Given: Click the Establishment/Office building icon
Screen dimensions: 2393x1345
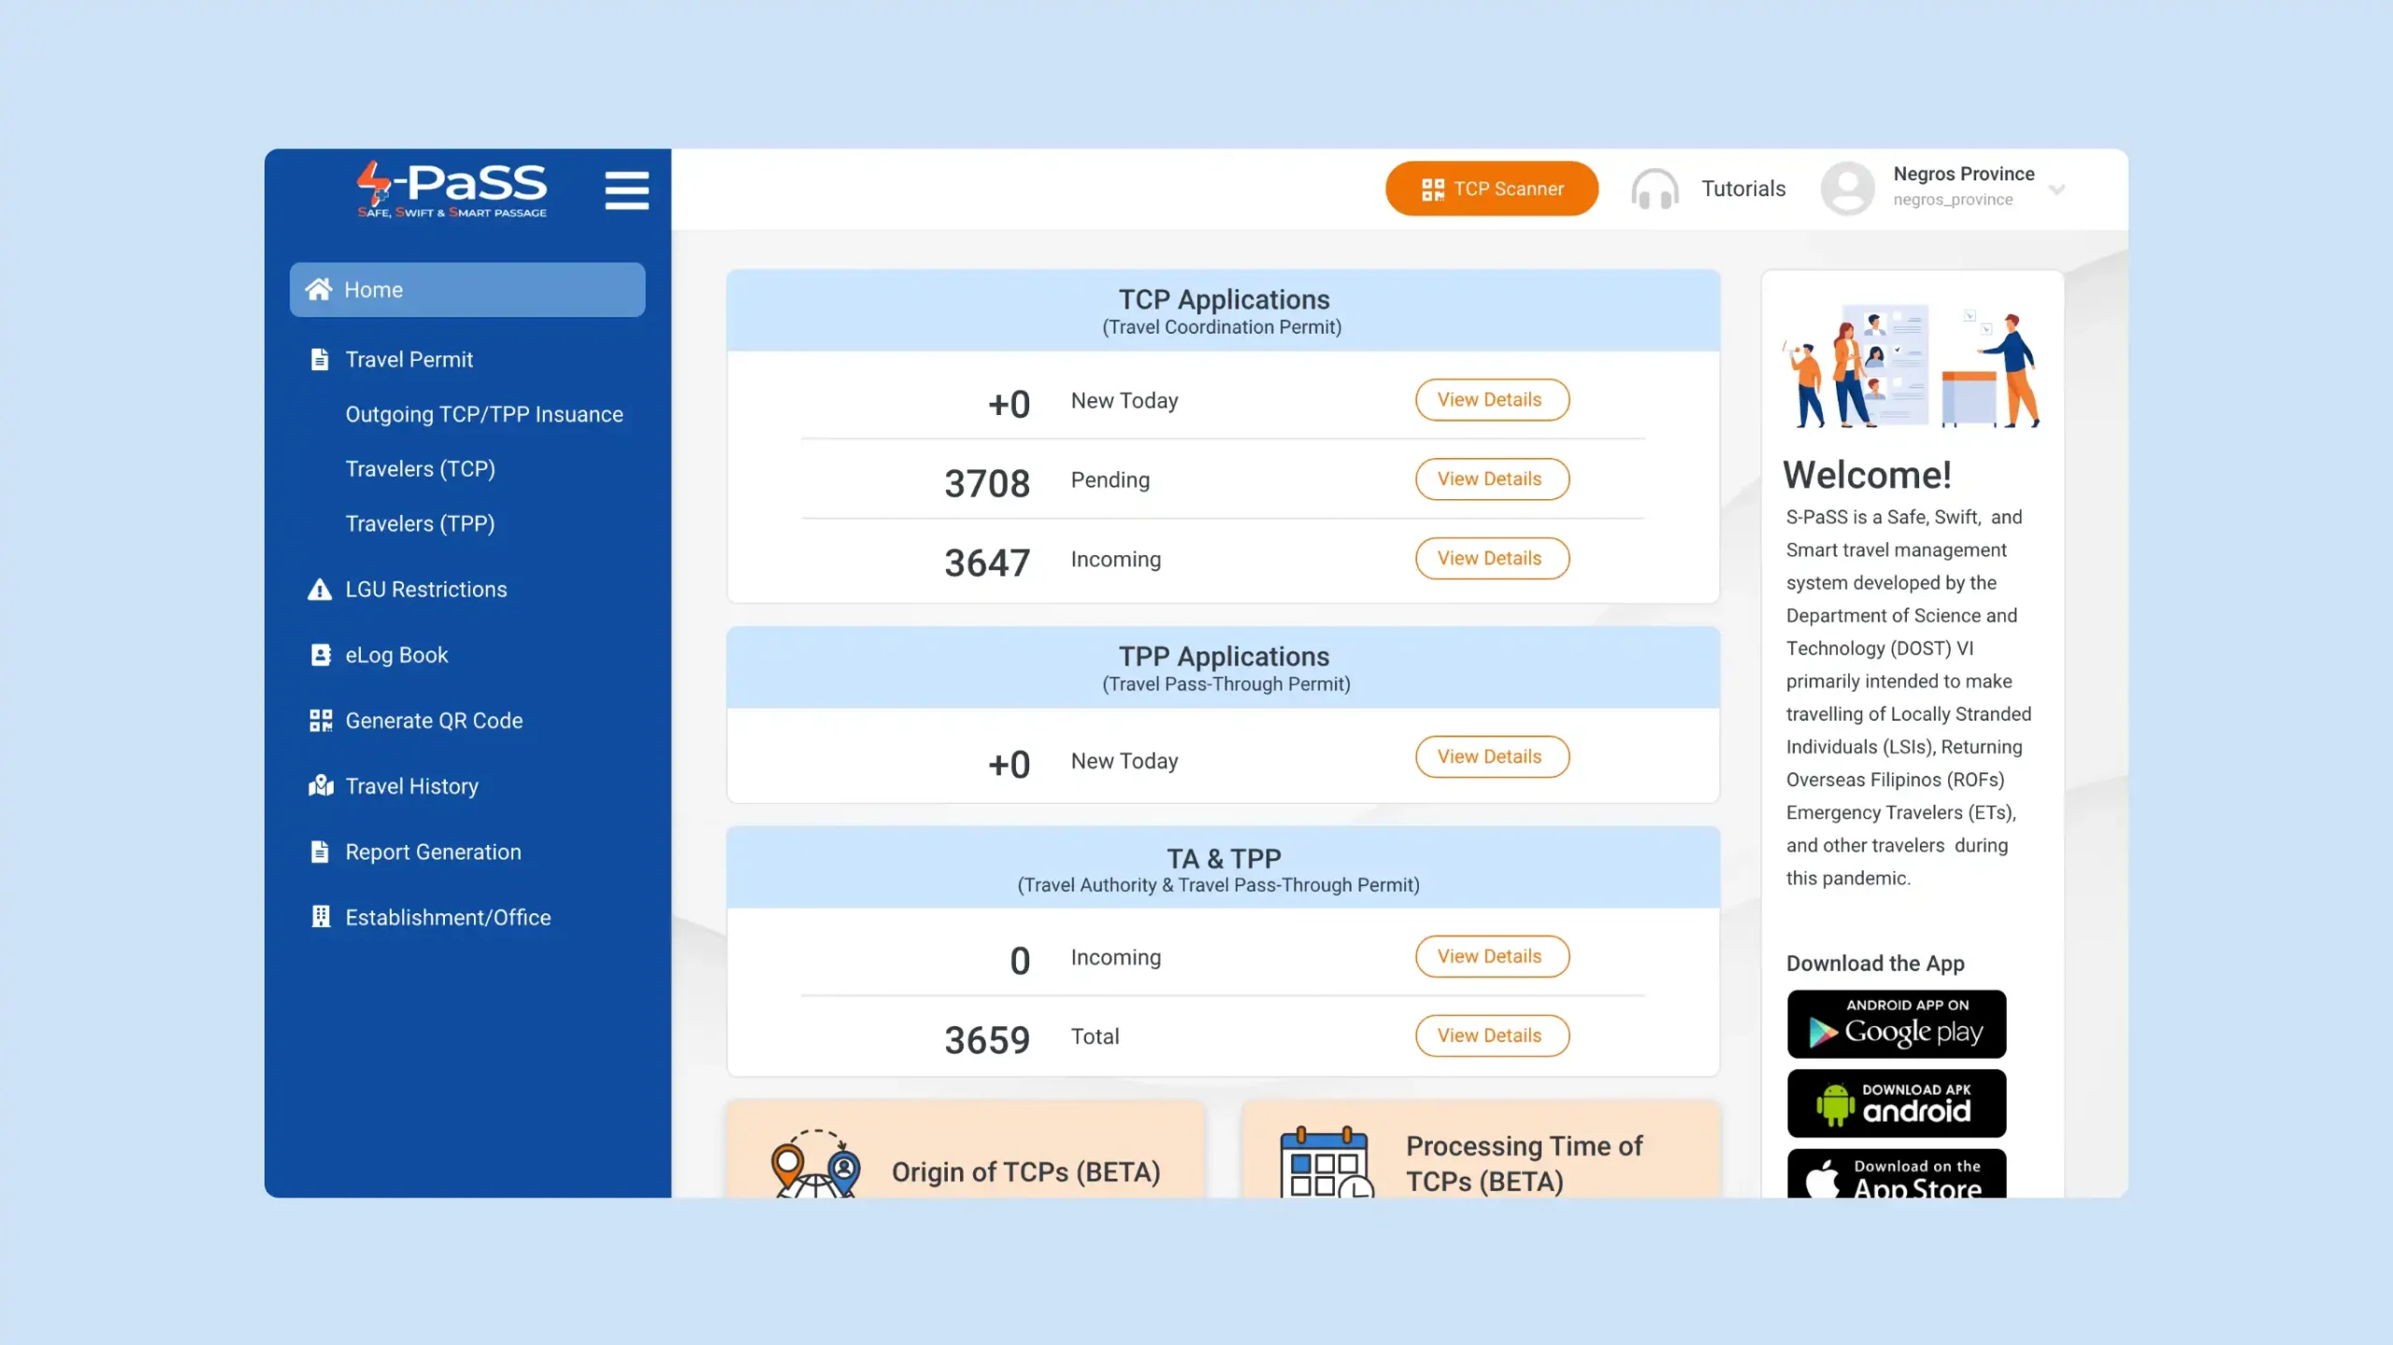Looking at the screenshot, I should (x=320, y=917).
